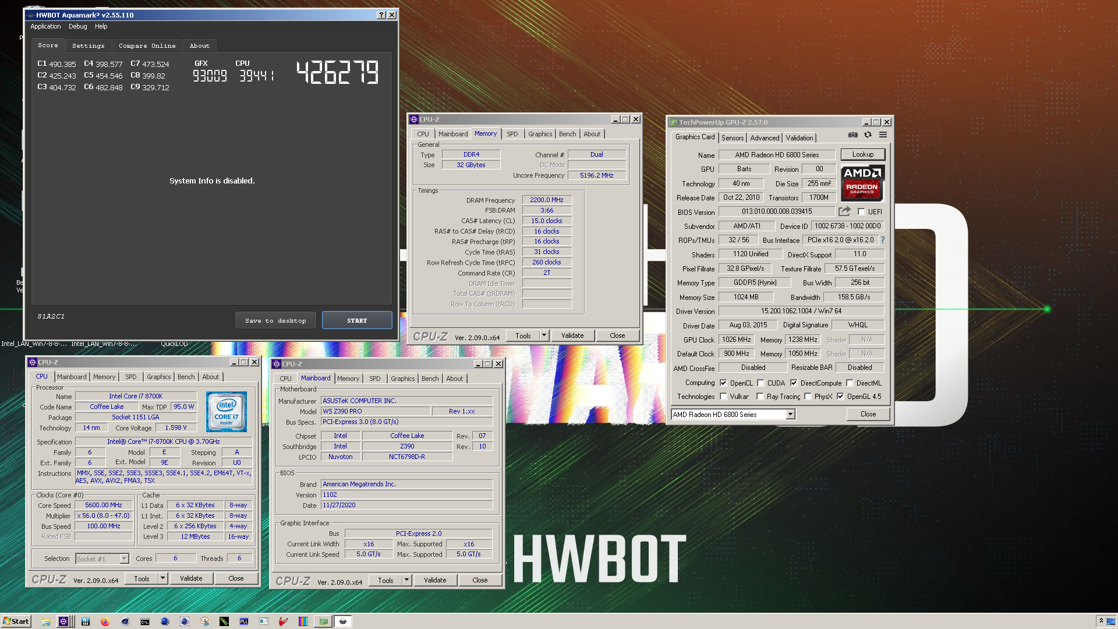This screenshot has width=1118, height=629.
Task: Toggle the PhysX checkbox
Action: 808,397
